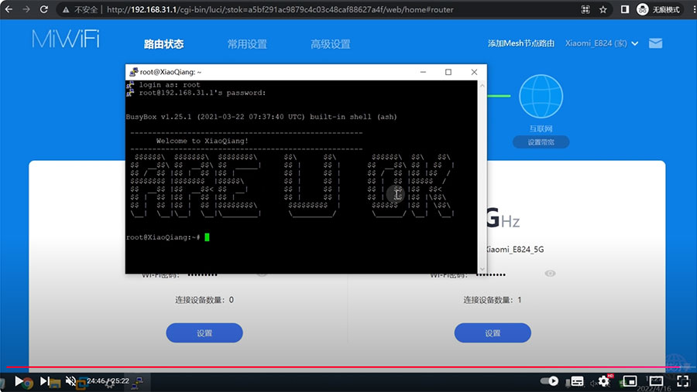The height and width of the screenshot is (392, 697).
Task: Click the video time 24:46 / 25:22
Action: pyautogui.click(x=108, y=381)
